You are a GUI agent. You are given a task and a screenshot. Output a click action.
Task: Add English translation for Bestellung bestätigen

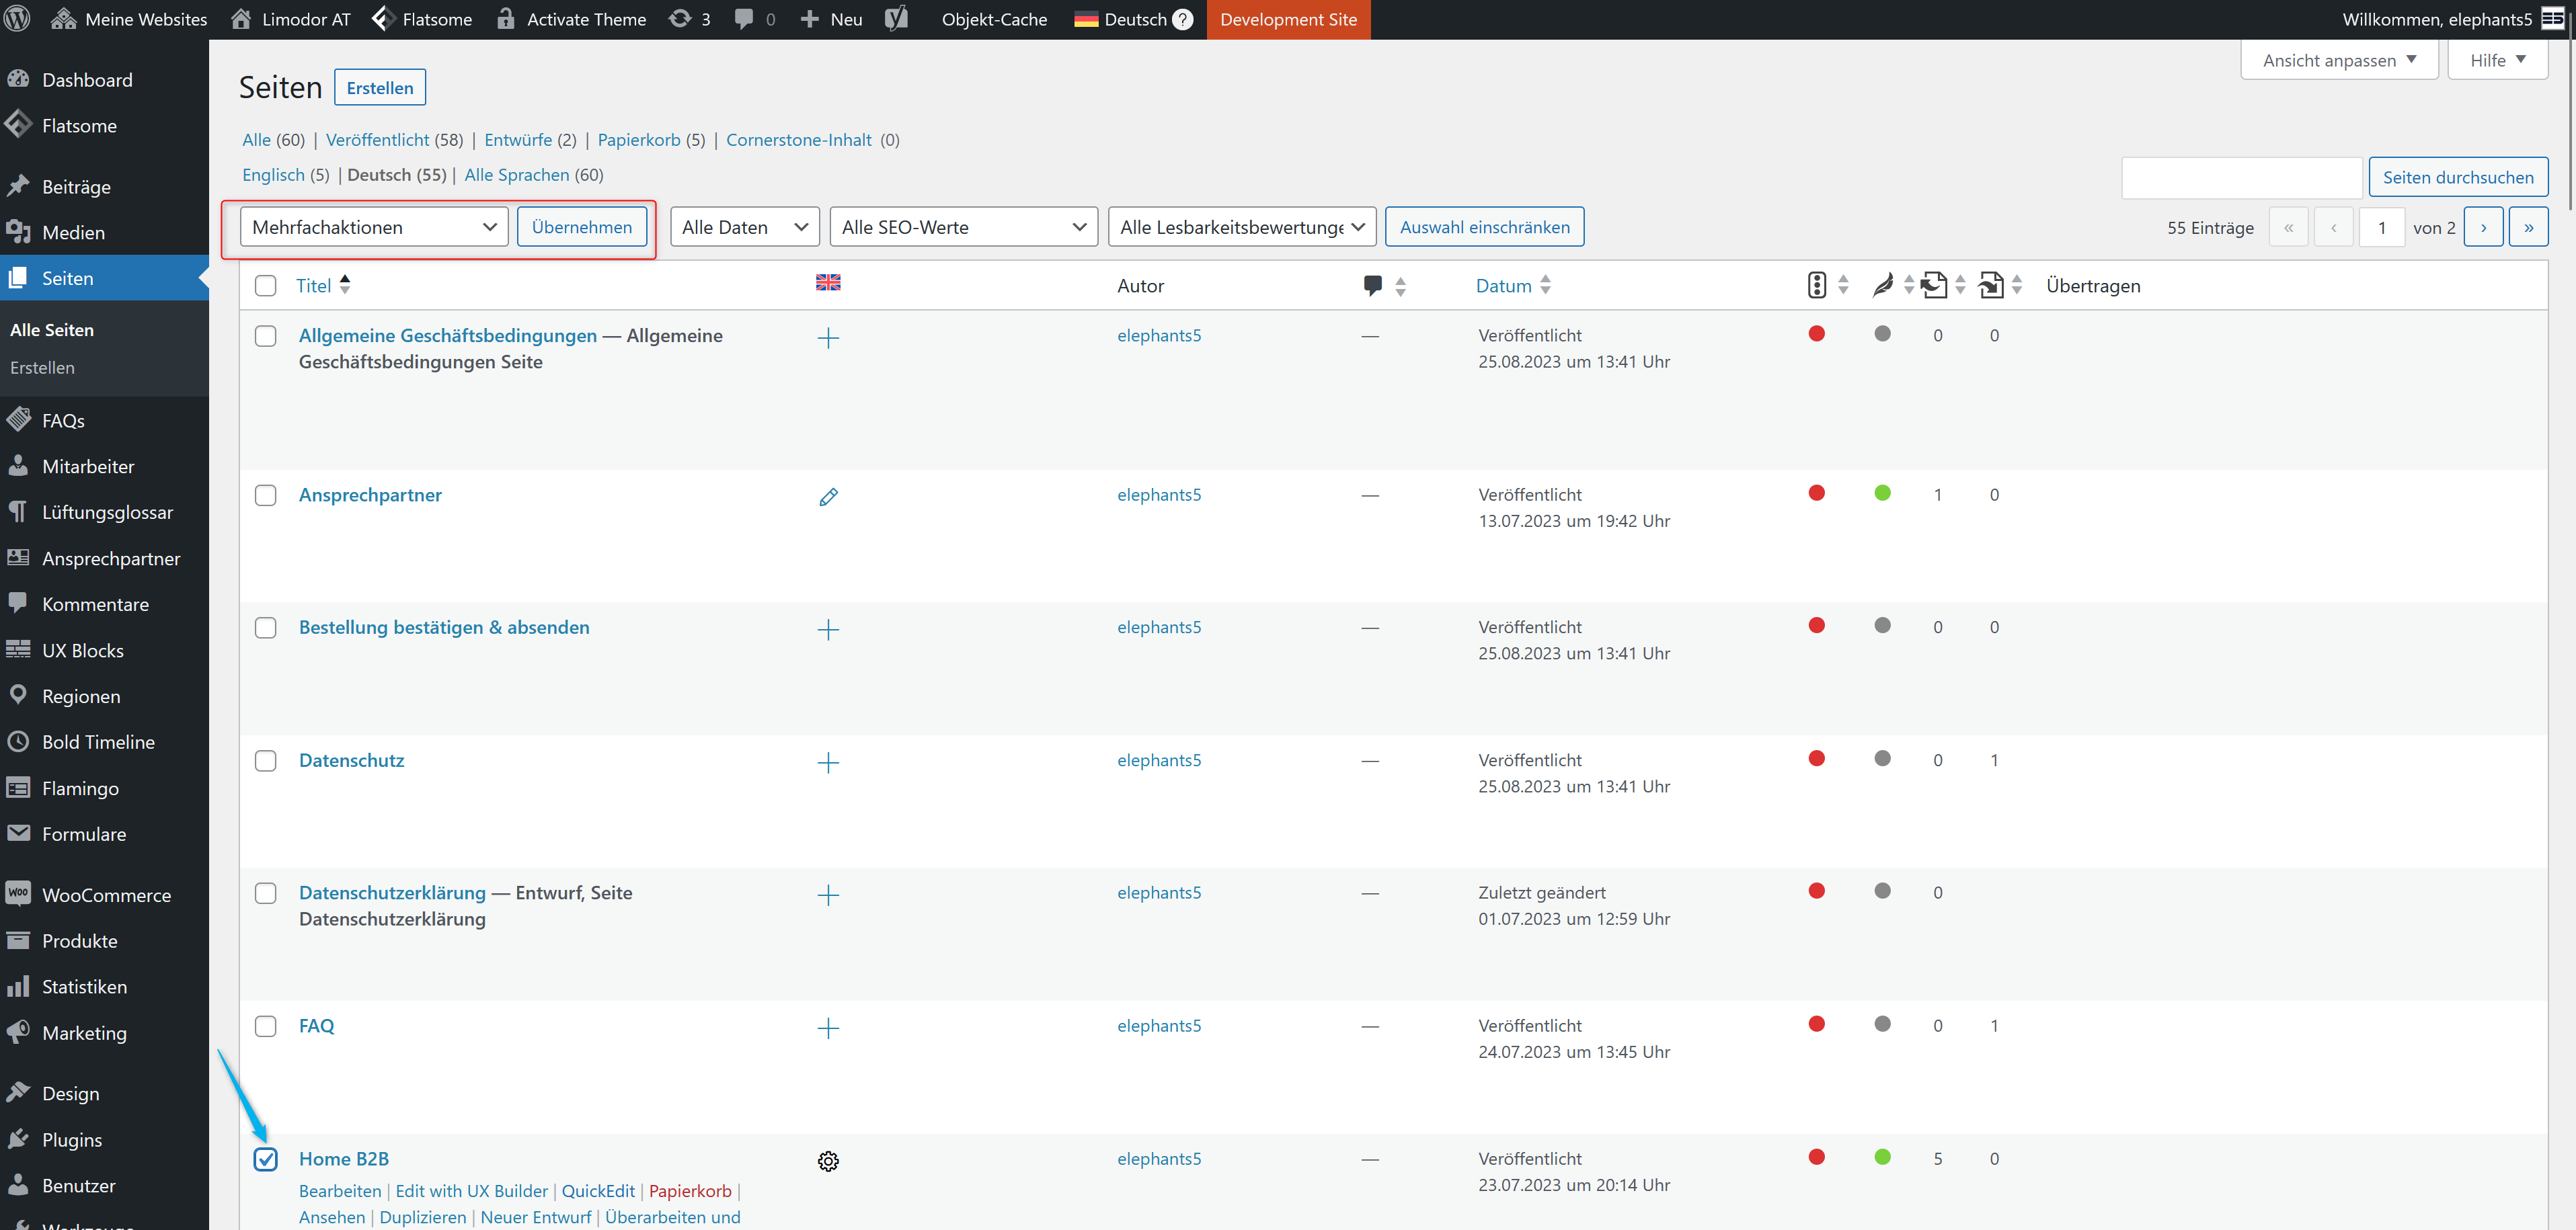point(828,630)
